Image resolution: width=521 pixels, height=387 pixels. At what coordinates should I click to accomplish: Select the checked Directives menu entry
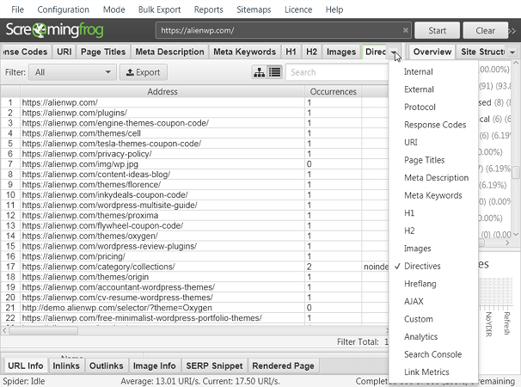(433, 266)
